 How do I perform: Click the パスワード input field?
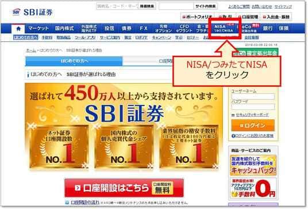click(253, 107)
